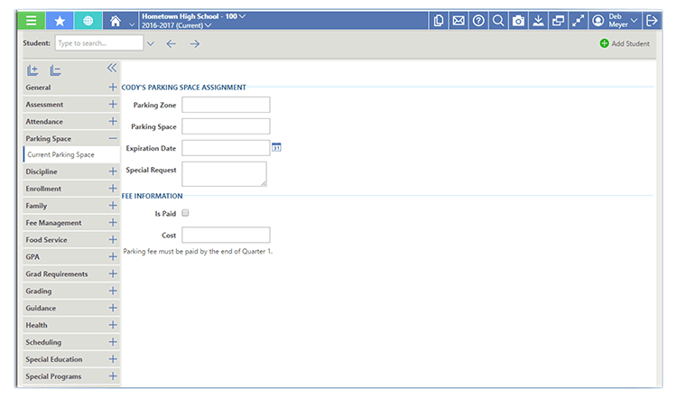The height and width of the screenshot is (398, 677).
Task: Go to previous student arrow
Action: [x=171, y=43]
